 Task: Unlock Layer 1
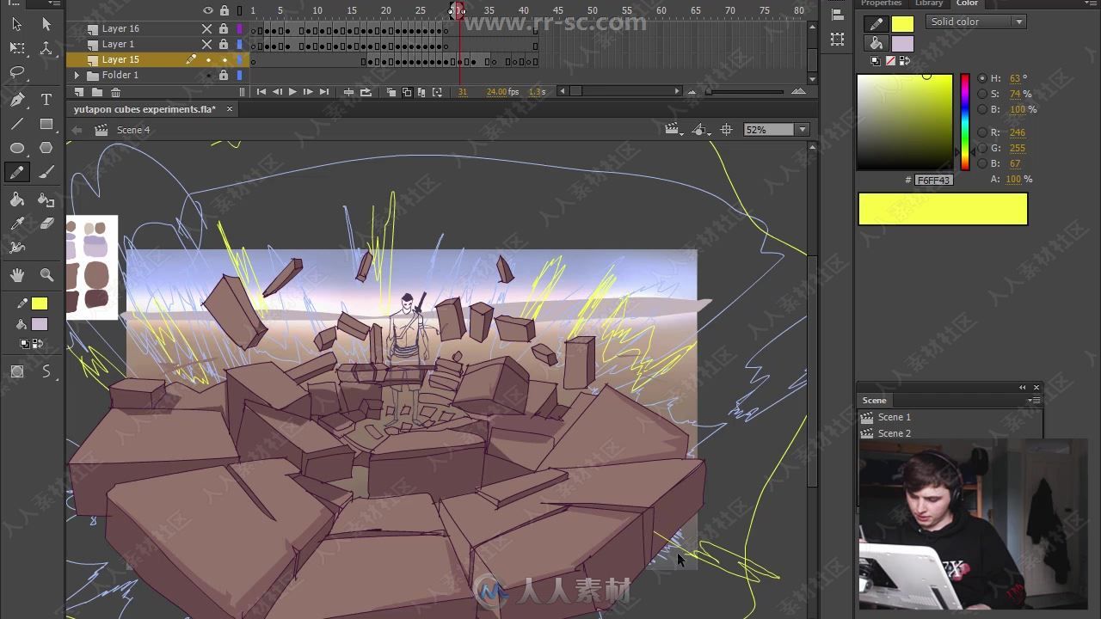pyautogui.click(x=224, y=44)
